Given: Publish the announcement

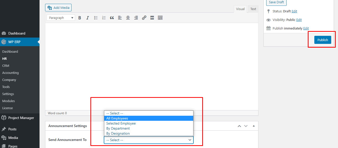Looking at the screenshot, I should click(323, 40).
